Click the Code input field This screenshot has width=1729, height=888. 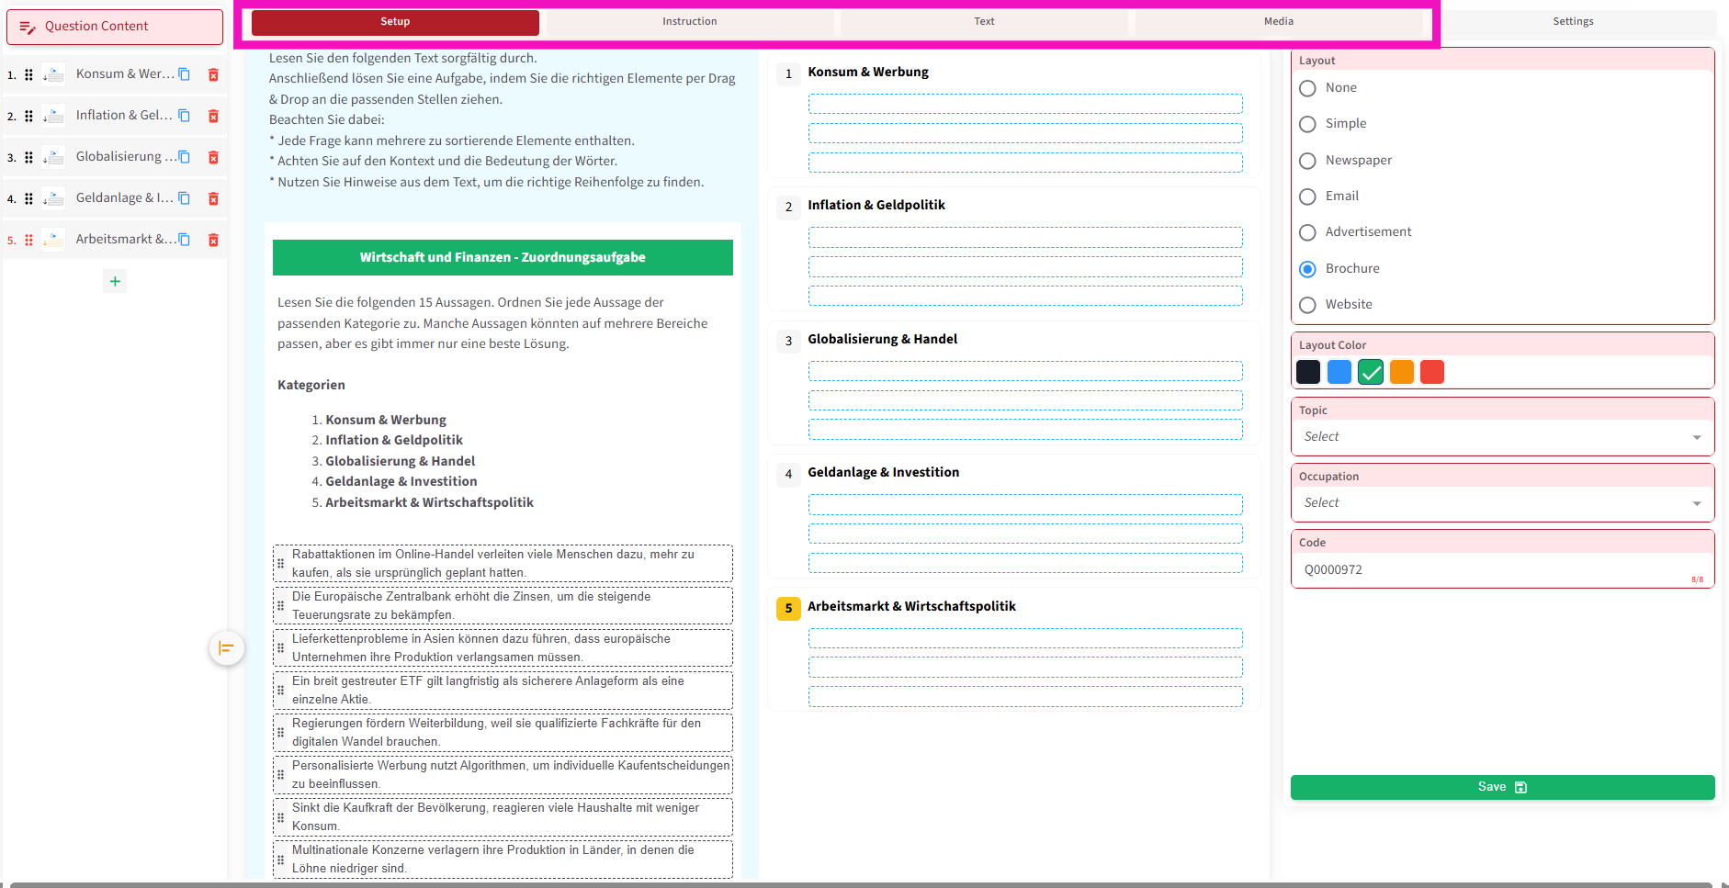[1493, 570]
